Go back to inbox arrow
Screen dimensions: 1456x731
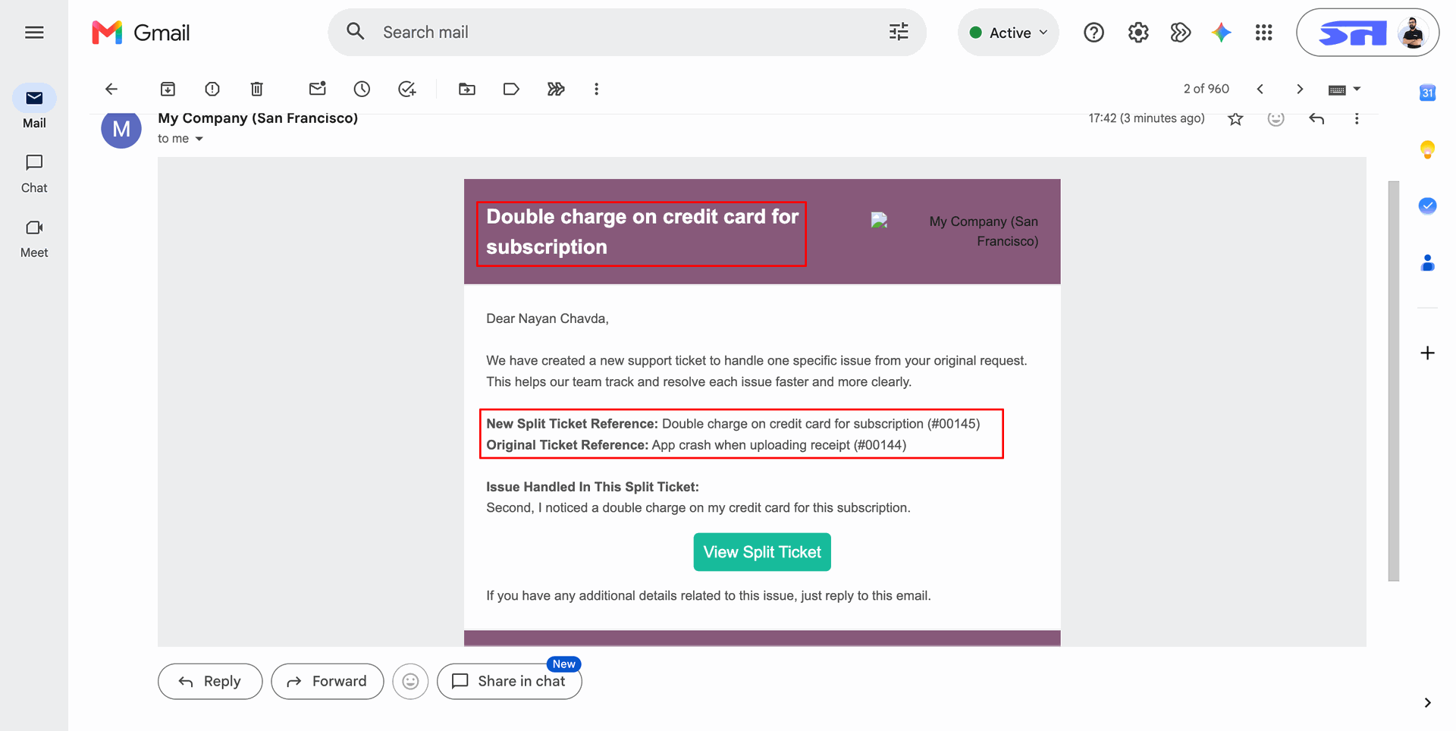[x=111, y=89]
